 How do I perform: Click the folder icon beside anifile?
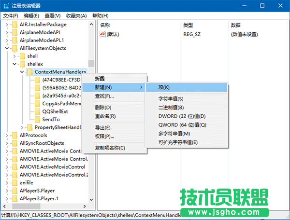pyautogui.click(x=14, y=182)
